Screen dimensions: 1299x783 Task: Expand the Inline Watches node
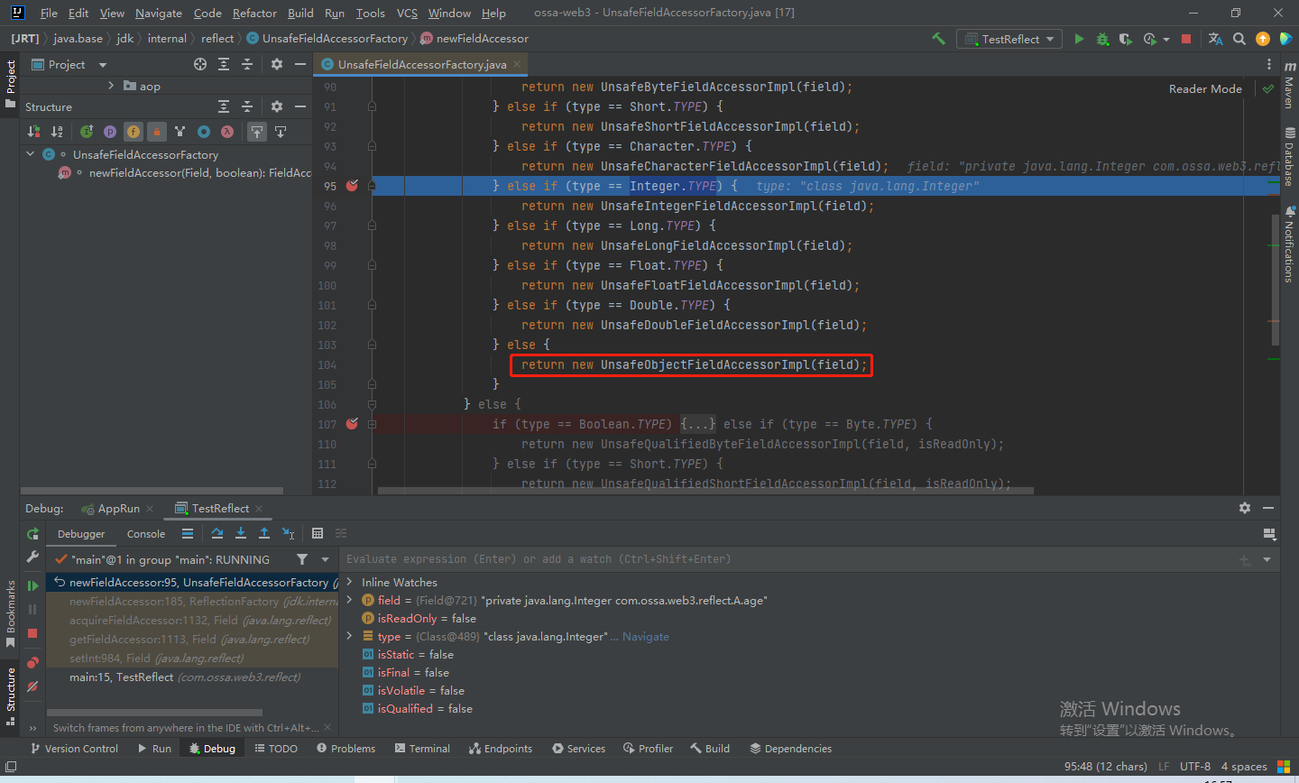coord(350,582)
